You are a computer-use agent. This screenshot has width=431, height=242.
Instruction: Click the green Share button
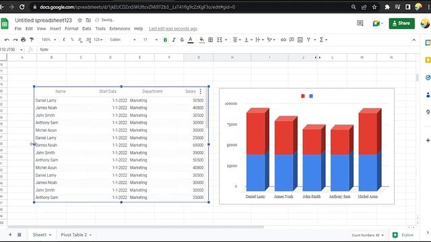401,24
